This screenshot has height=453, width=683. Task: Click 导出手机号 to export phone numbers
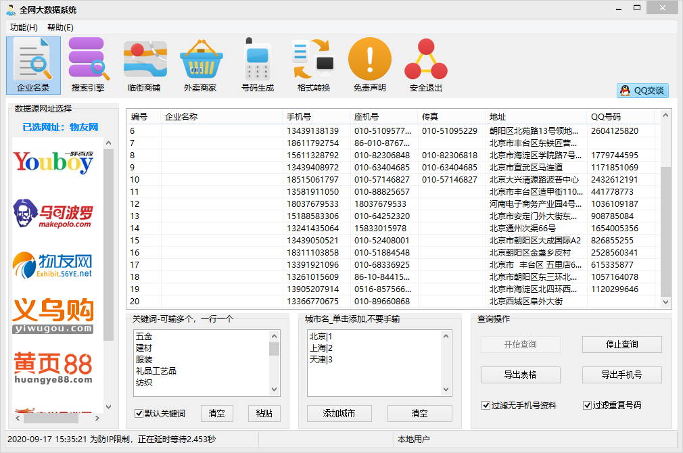tap(621, 375)
